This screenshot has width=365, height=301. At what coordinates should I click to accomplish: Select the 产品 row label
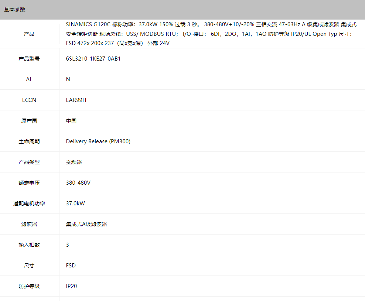click(29, 34)
